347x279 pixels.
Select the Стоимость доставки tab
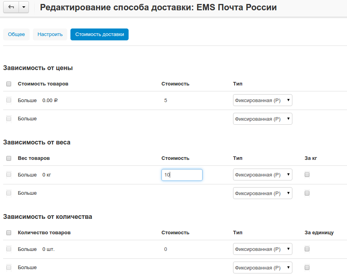pos(99,34)
